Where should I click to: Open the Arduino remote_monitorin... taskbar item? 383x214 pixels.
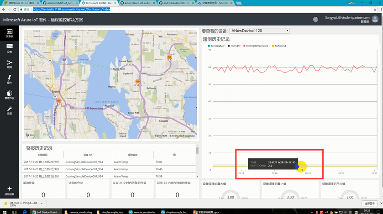[x=142, y=212]
